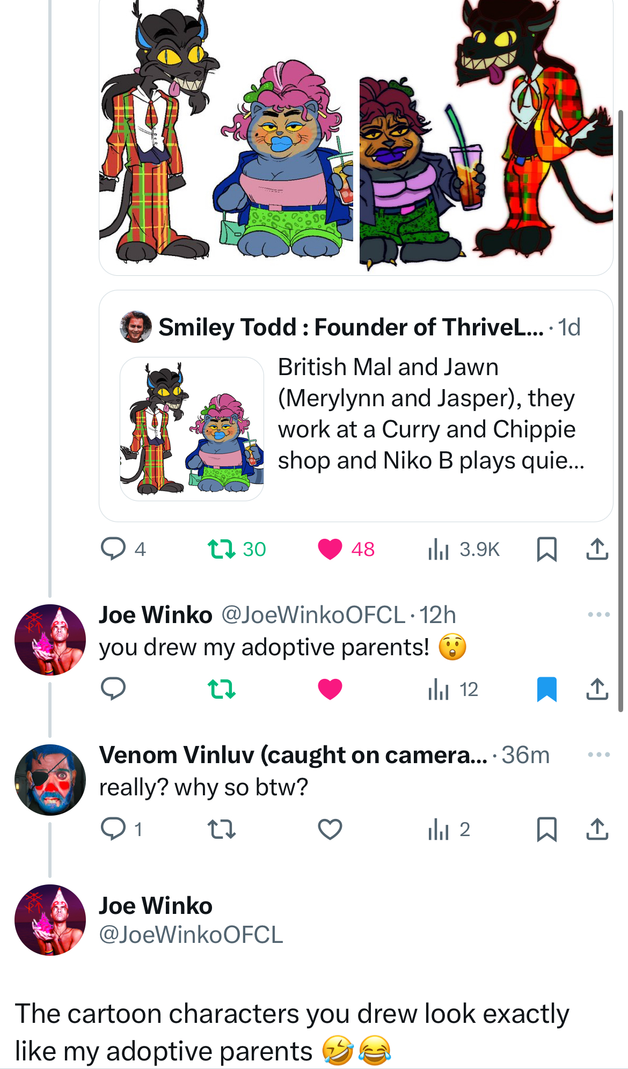Bookmark Venom Vinluv's reply
Image resolution: width=628 pixels, height=1069 pixels.
pyautogui.click(x=546, y=830)
